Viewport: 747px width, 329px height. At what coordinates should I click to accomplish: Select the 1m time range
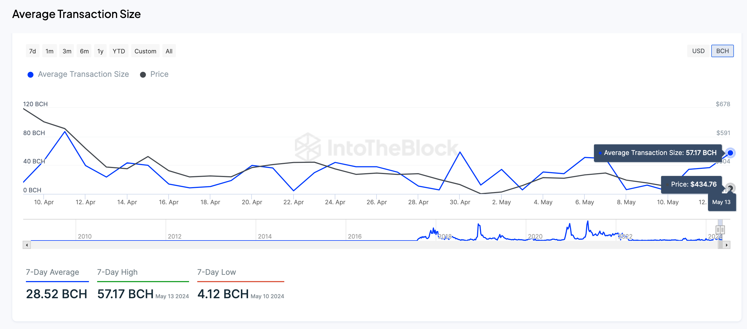click(49, 51)
